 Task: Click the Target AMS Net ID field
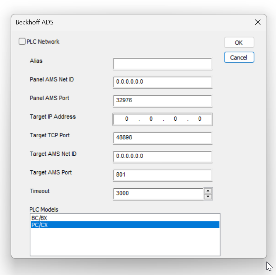click(162, 156)
